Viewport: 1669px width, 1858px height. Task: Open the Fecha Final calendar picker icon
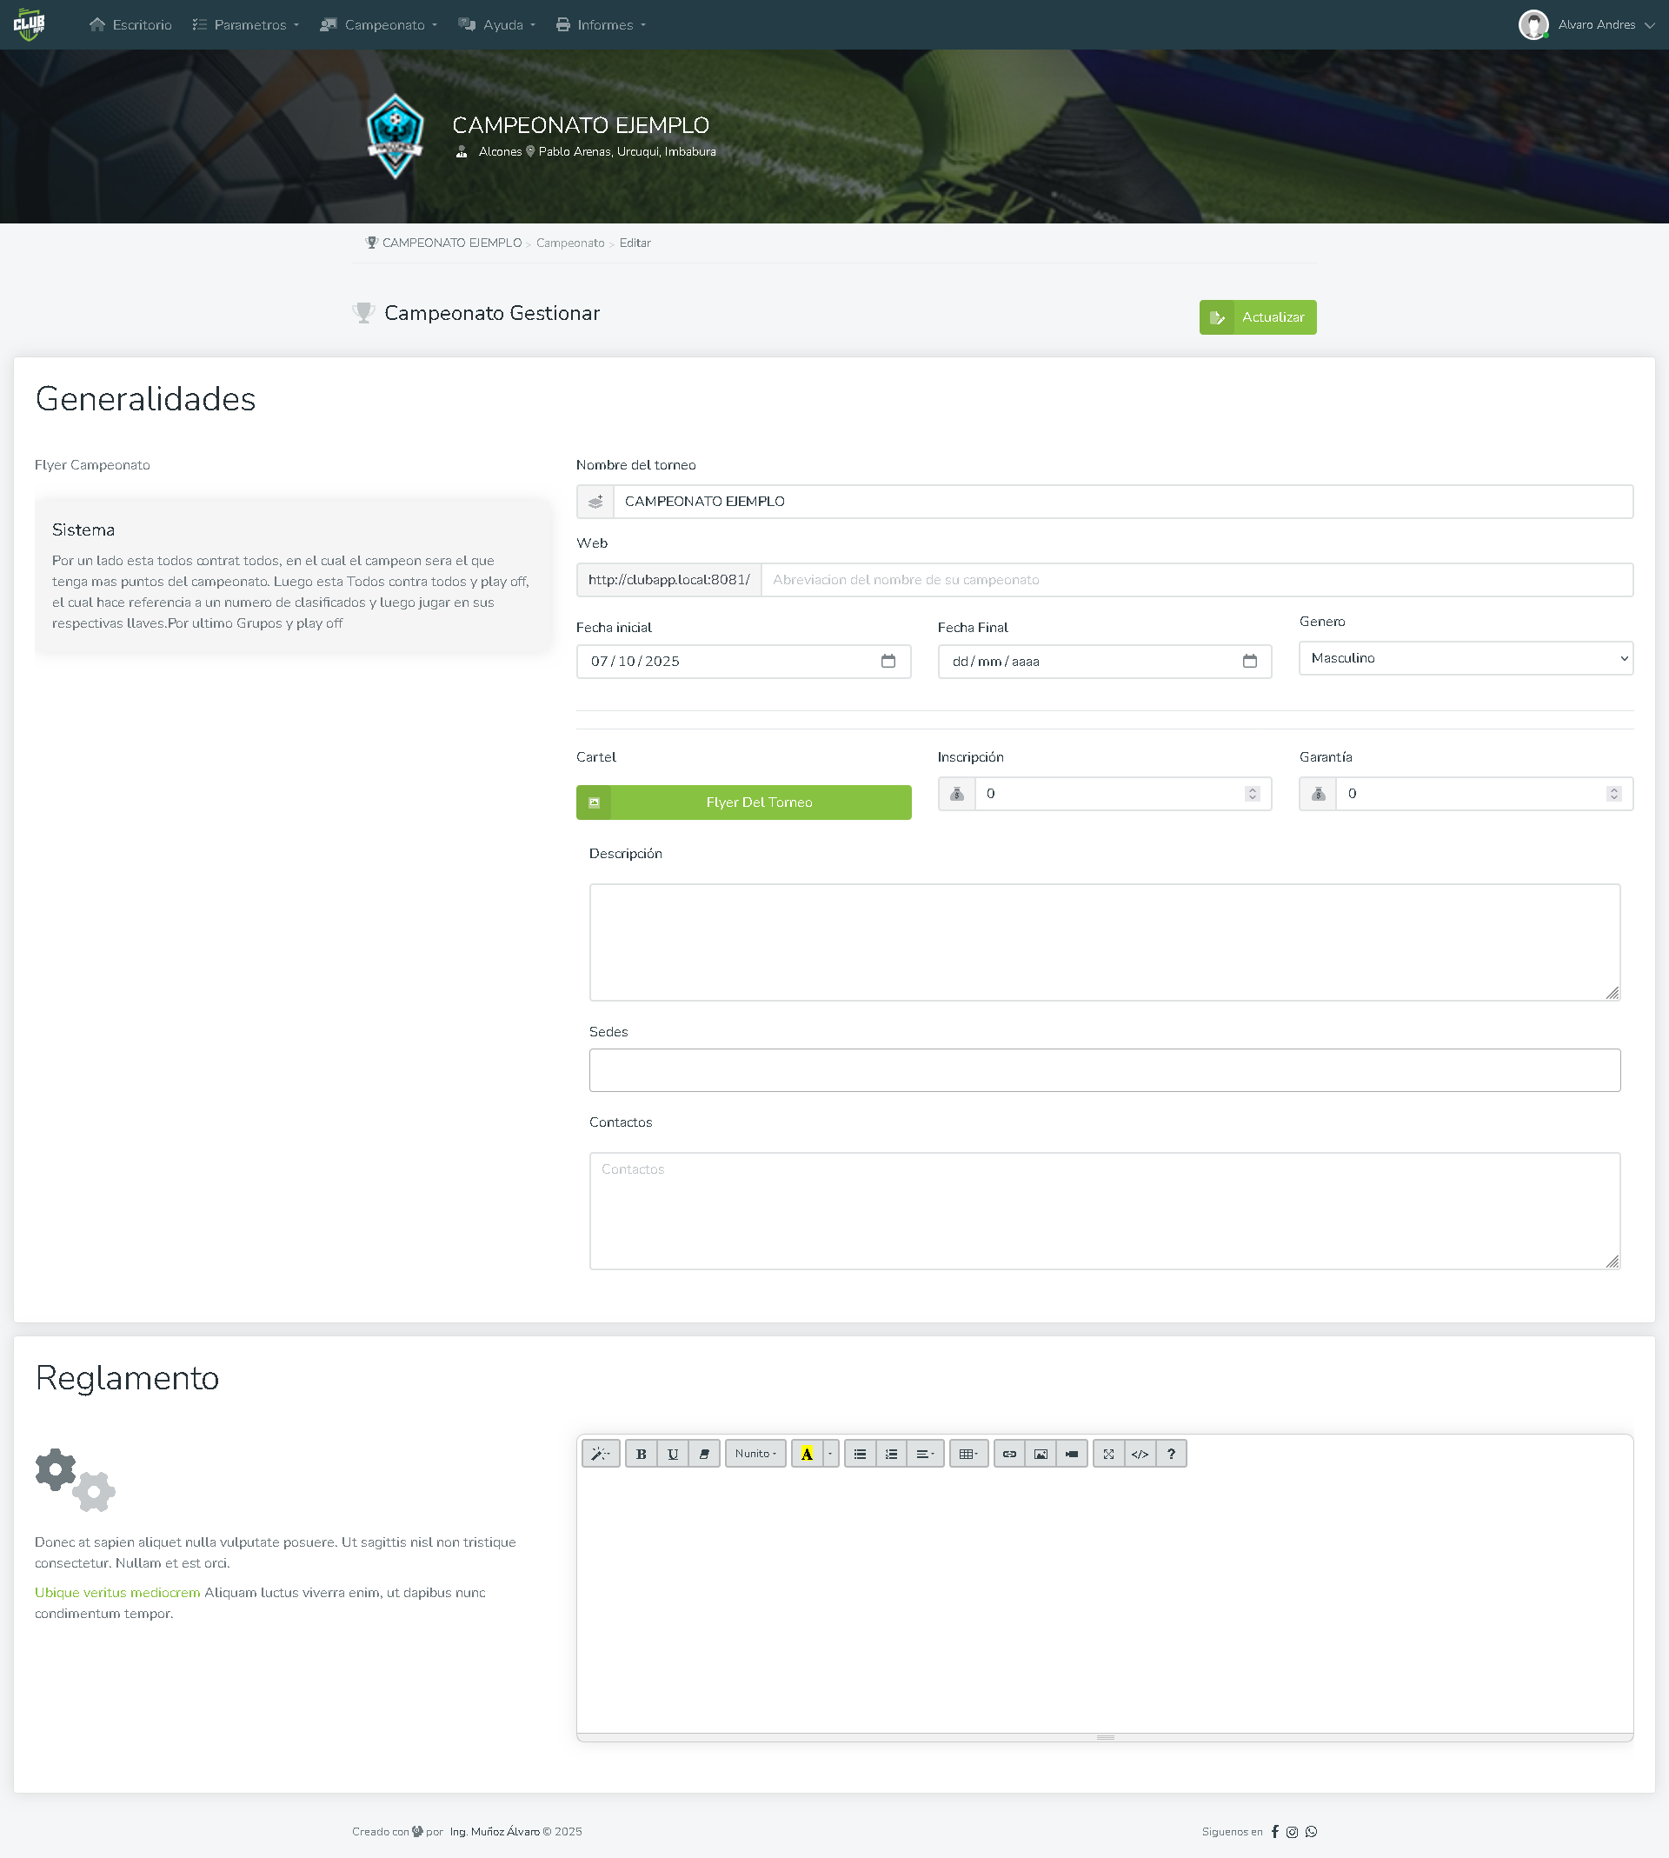(1249, 662)
